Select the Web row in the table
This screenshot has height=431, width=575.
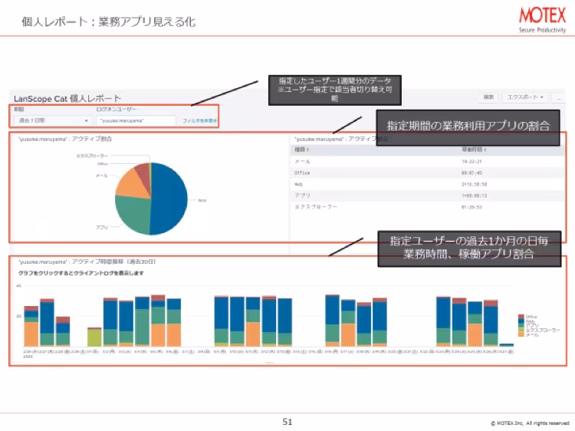[428, 184]
